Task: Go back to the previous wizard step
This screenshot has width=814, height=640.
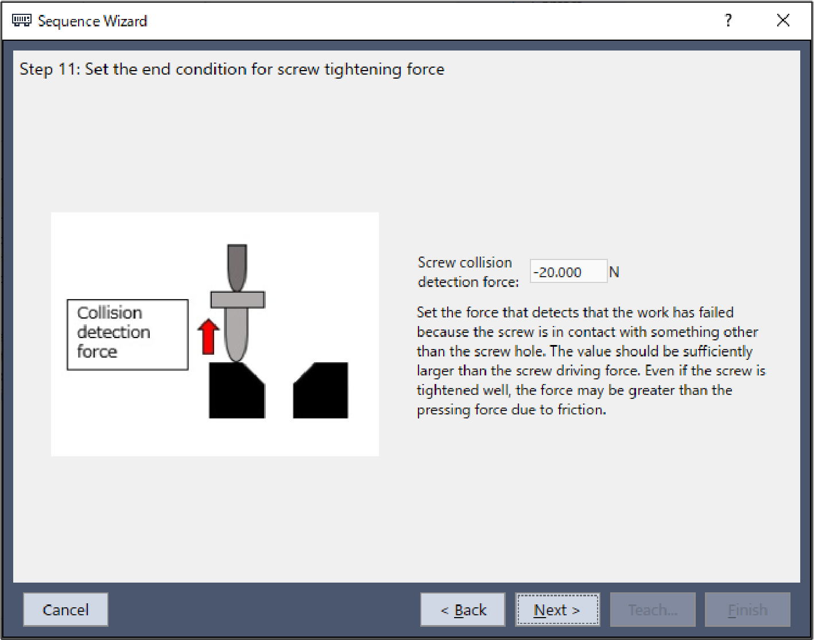Action: (463, 610)
